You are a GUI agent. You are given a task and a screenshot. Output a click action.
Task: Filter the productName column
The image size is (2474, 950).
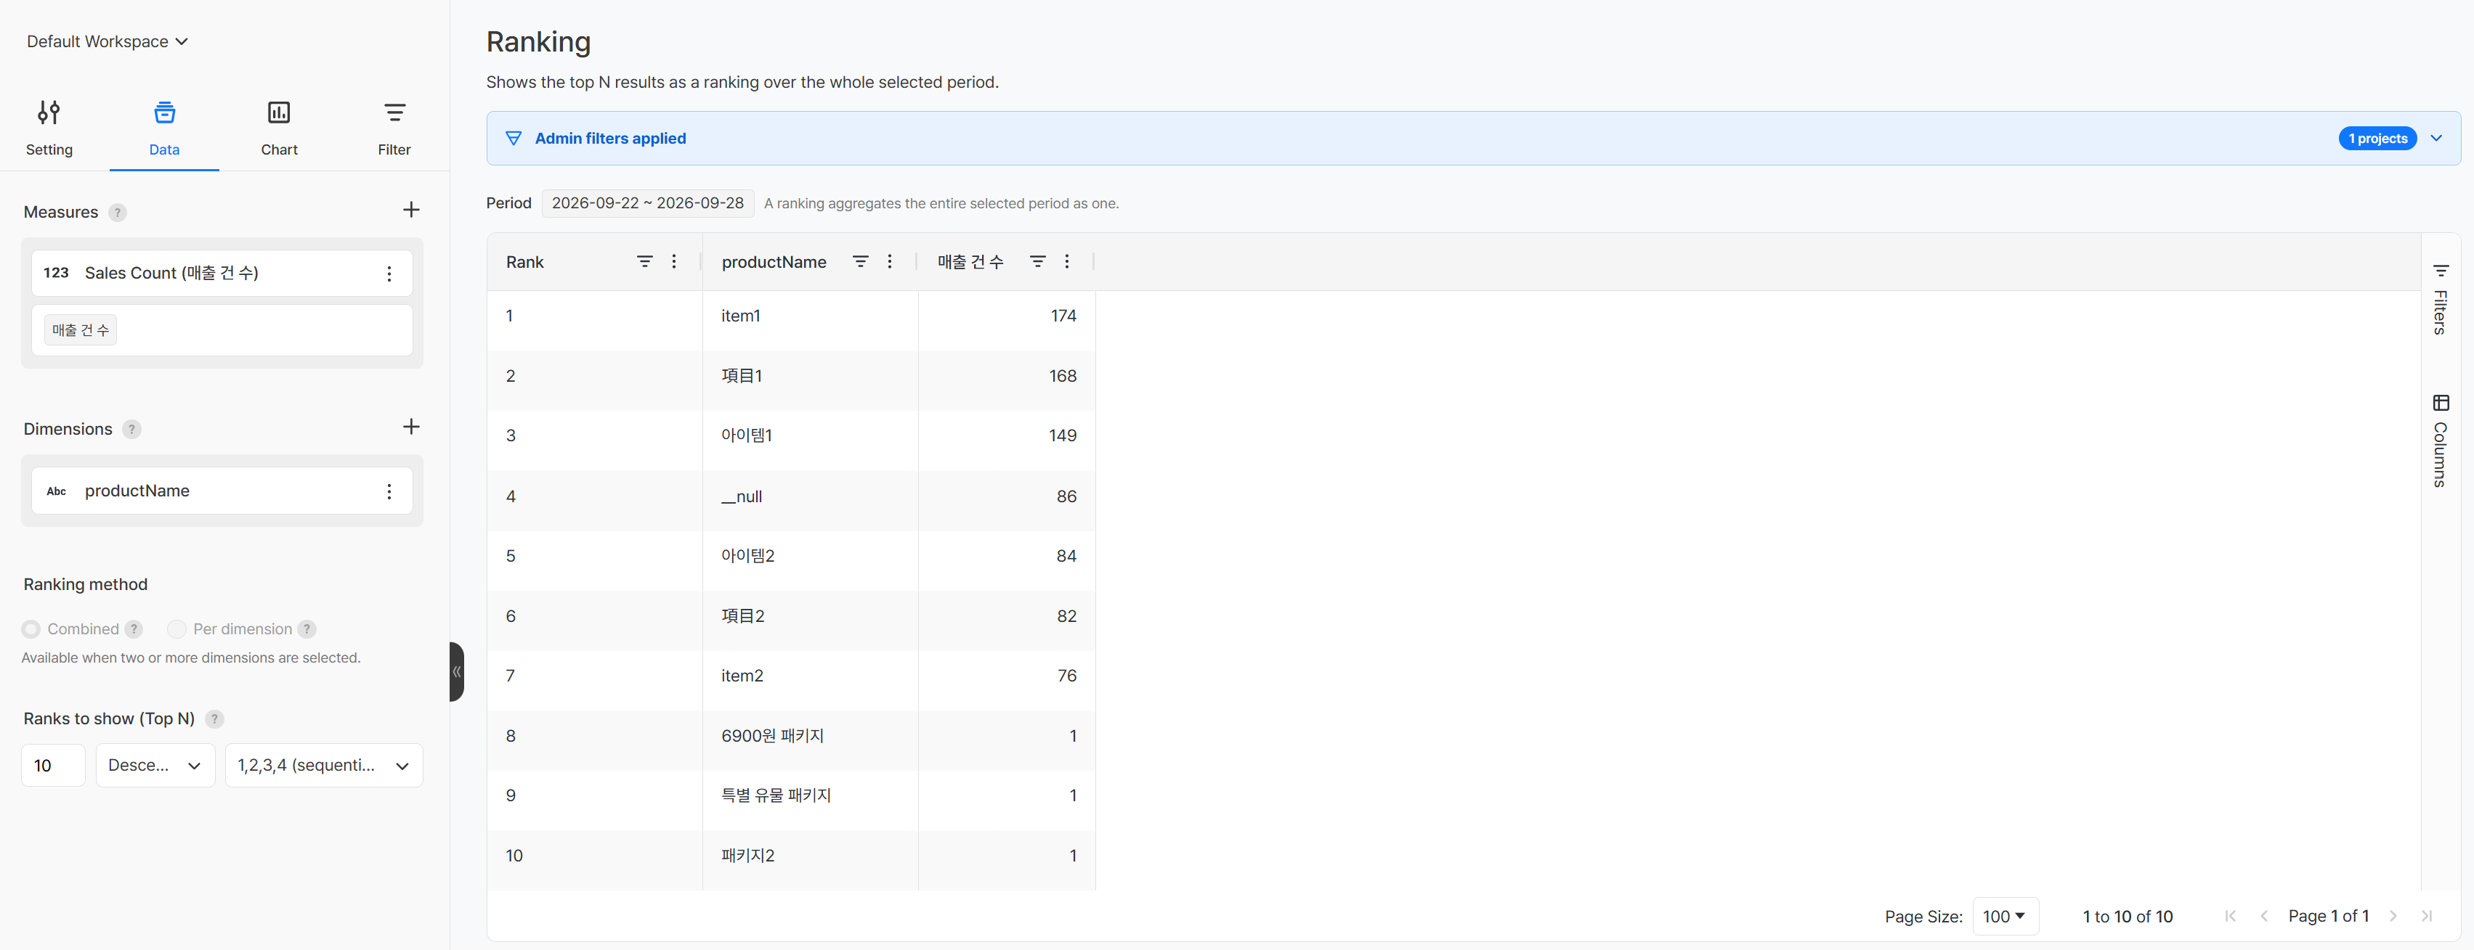coord(861,261)
